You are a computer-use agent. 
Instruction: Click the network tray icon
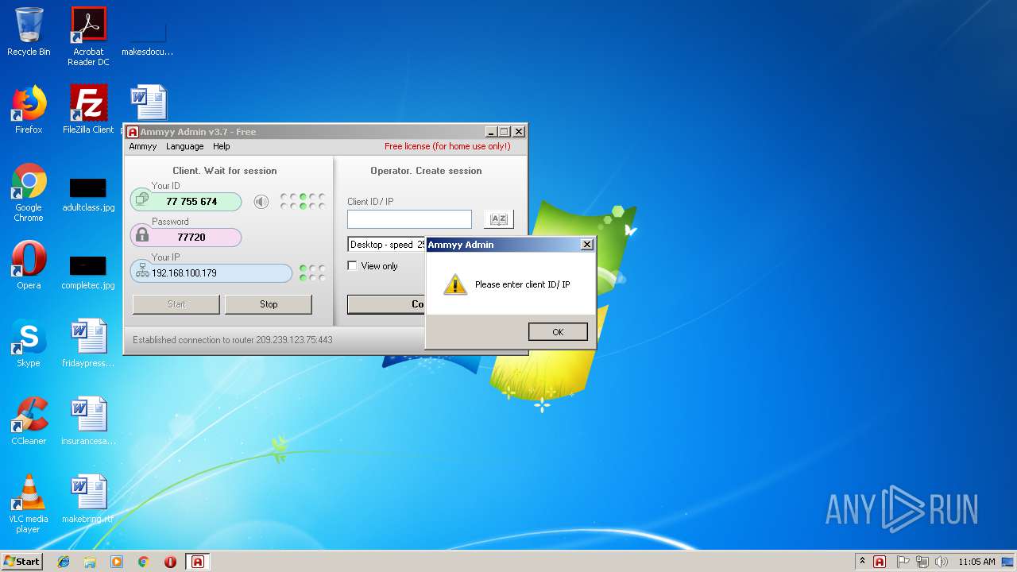click(922, 562)
